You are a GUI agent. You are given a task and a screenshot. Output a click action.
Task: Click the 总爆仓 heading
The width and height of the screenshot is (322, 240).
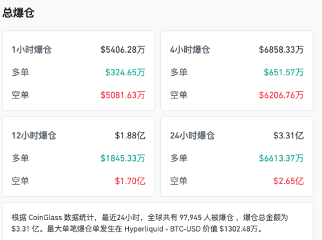click(x=18, y=13)
